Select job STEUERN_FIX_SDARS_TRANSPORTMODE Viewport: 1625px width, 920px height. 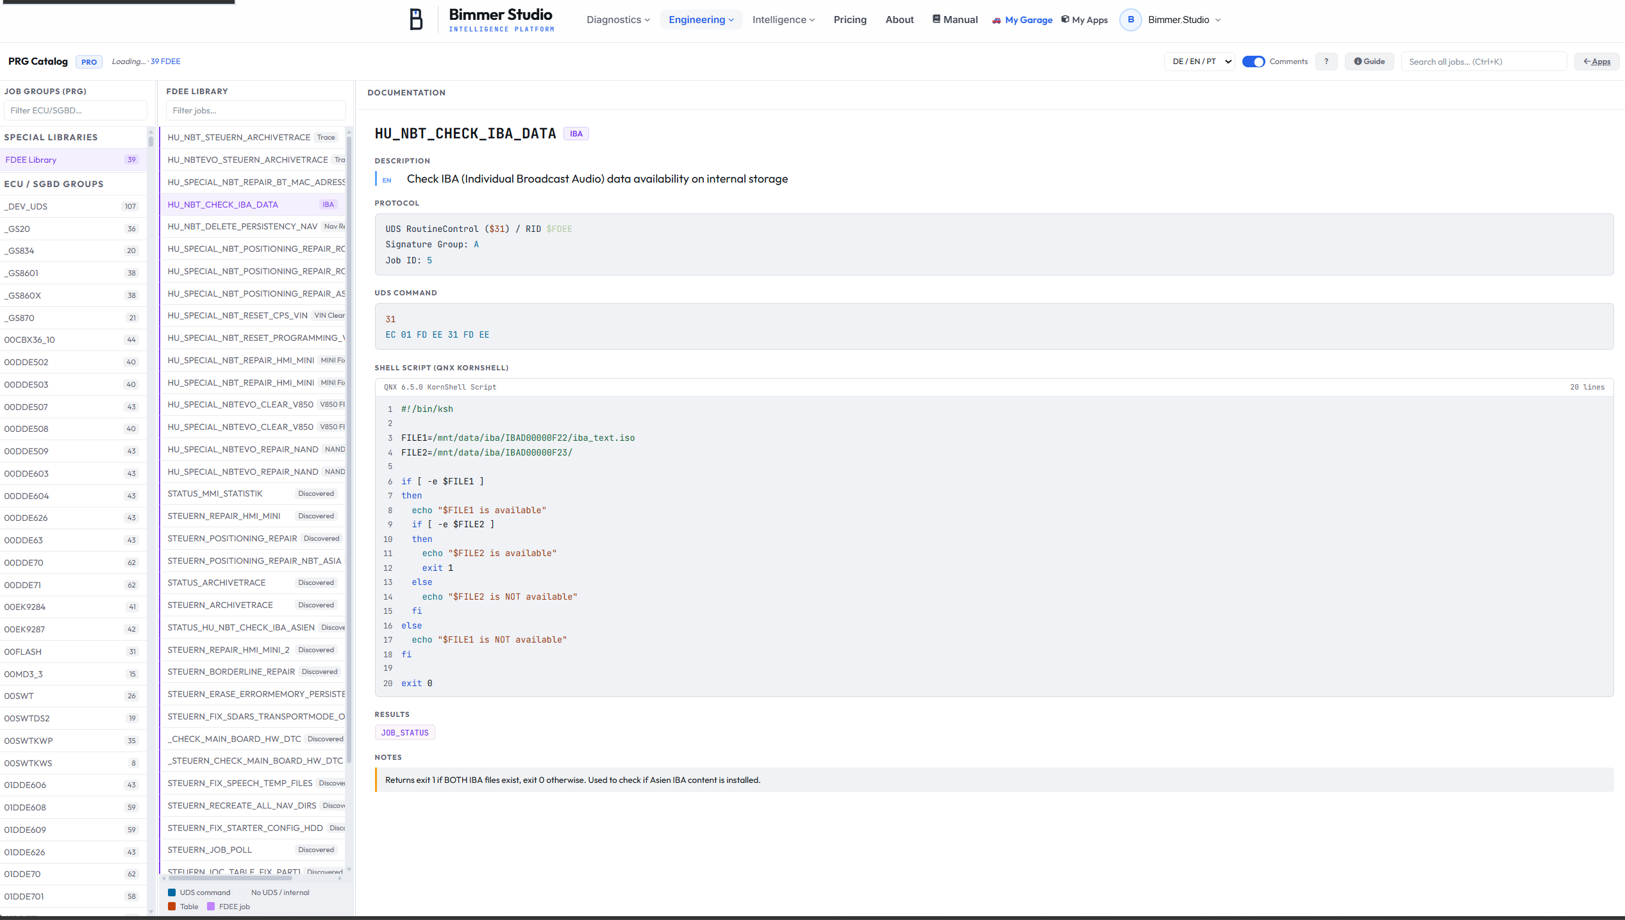[253, 716]
